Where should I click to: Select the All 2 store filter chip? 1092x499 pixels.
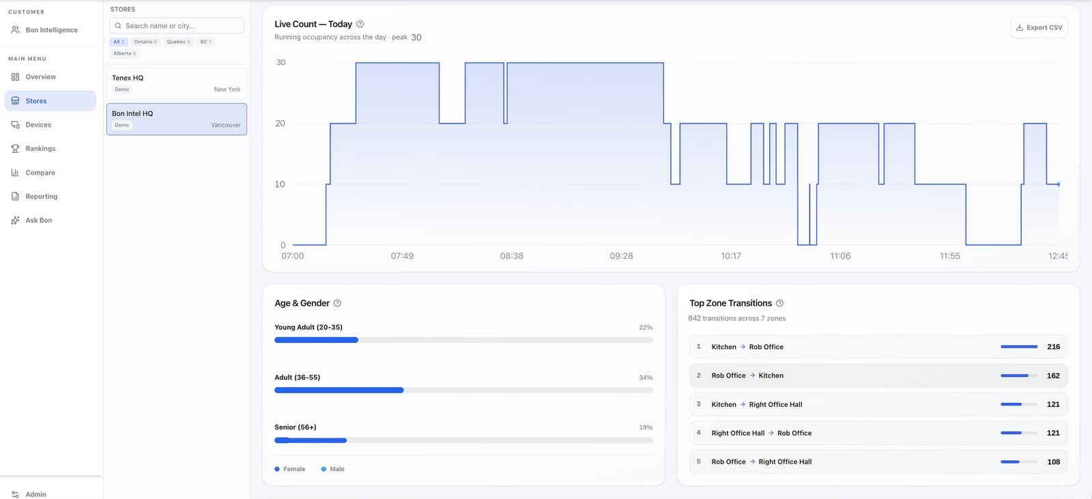click(x=119, y=42)
